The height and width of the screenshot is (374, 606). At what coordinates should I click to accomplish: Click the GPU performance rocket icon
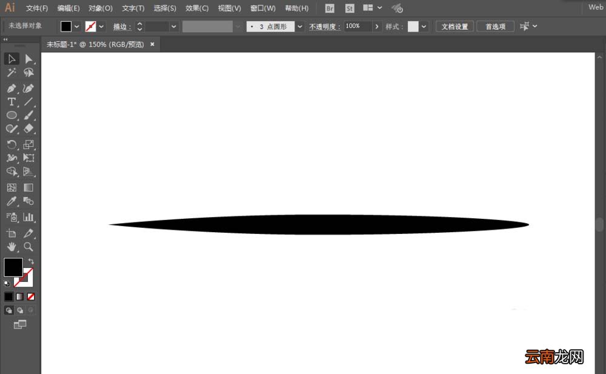coord(397,8)
